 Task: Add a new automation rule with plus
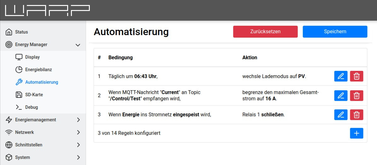coord(357,133)
